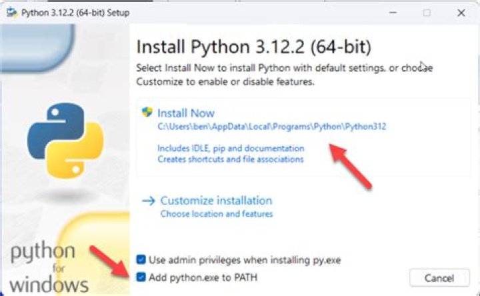Start installation with Install Now
The width and height of the screenshot is (480, 296).
click(185, 113)
